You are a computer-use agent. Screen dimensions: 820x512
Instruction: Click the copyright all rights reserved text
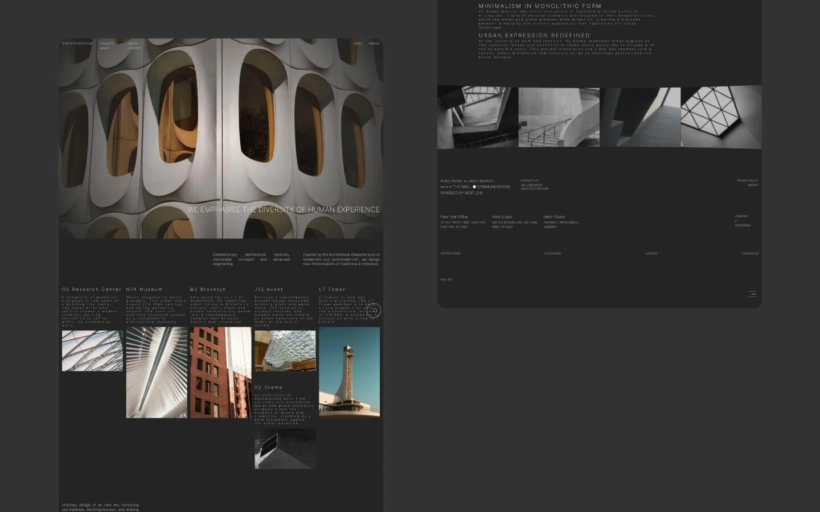(467, 181)
